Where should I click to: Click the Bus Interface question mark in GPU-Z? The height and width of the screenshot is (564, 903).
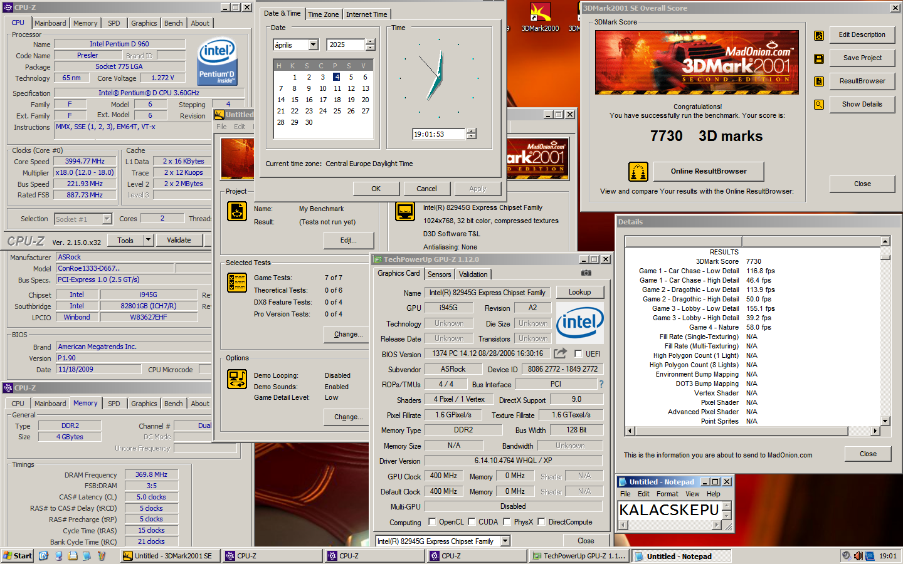[x=601, y=384]
